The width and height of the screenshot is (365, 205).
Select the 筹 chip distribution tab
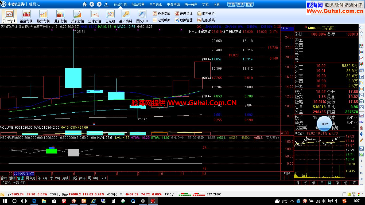tap(354, 183)
